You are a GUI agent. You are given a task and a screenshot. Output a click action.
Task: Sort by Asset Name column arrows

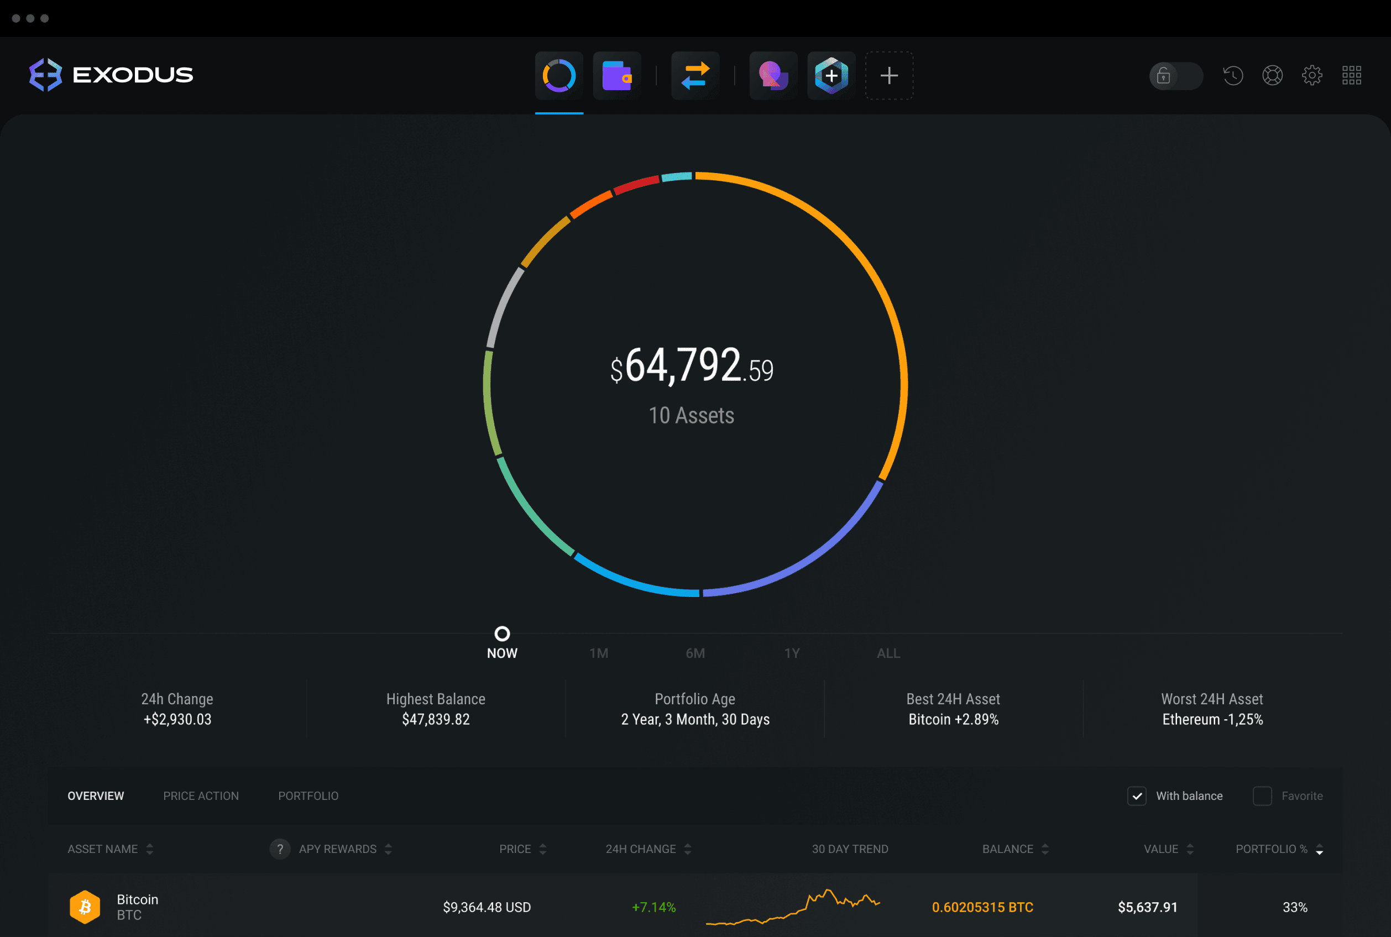click(x=149, y=849)
